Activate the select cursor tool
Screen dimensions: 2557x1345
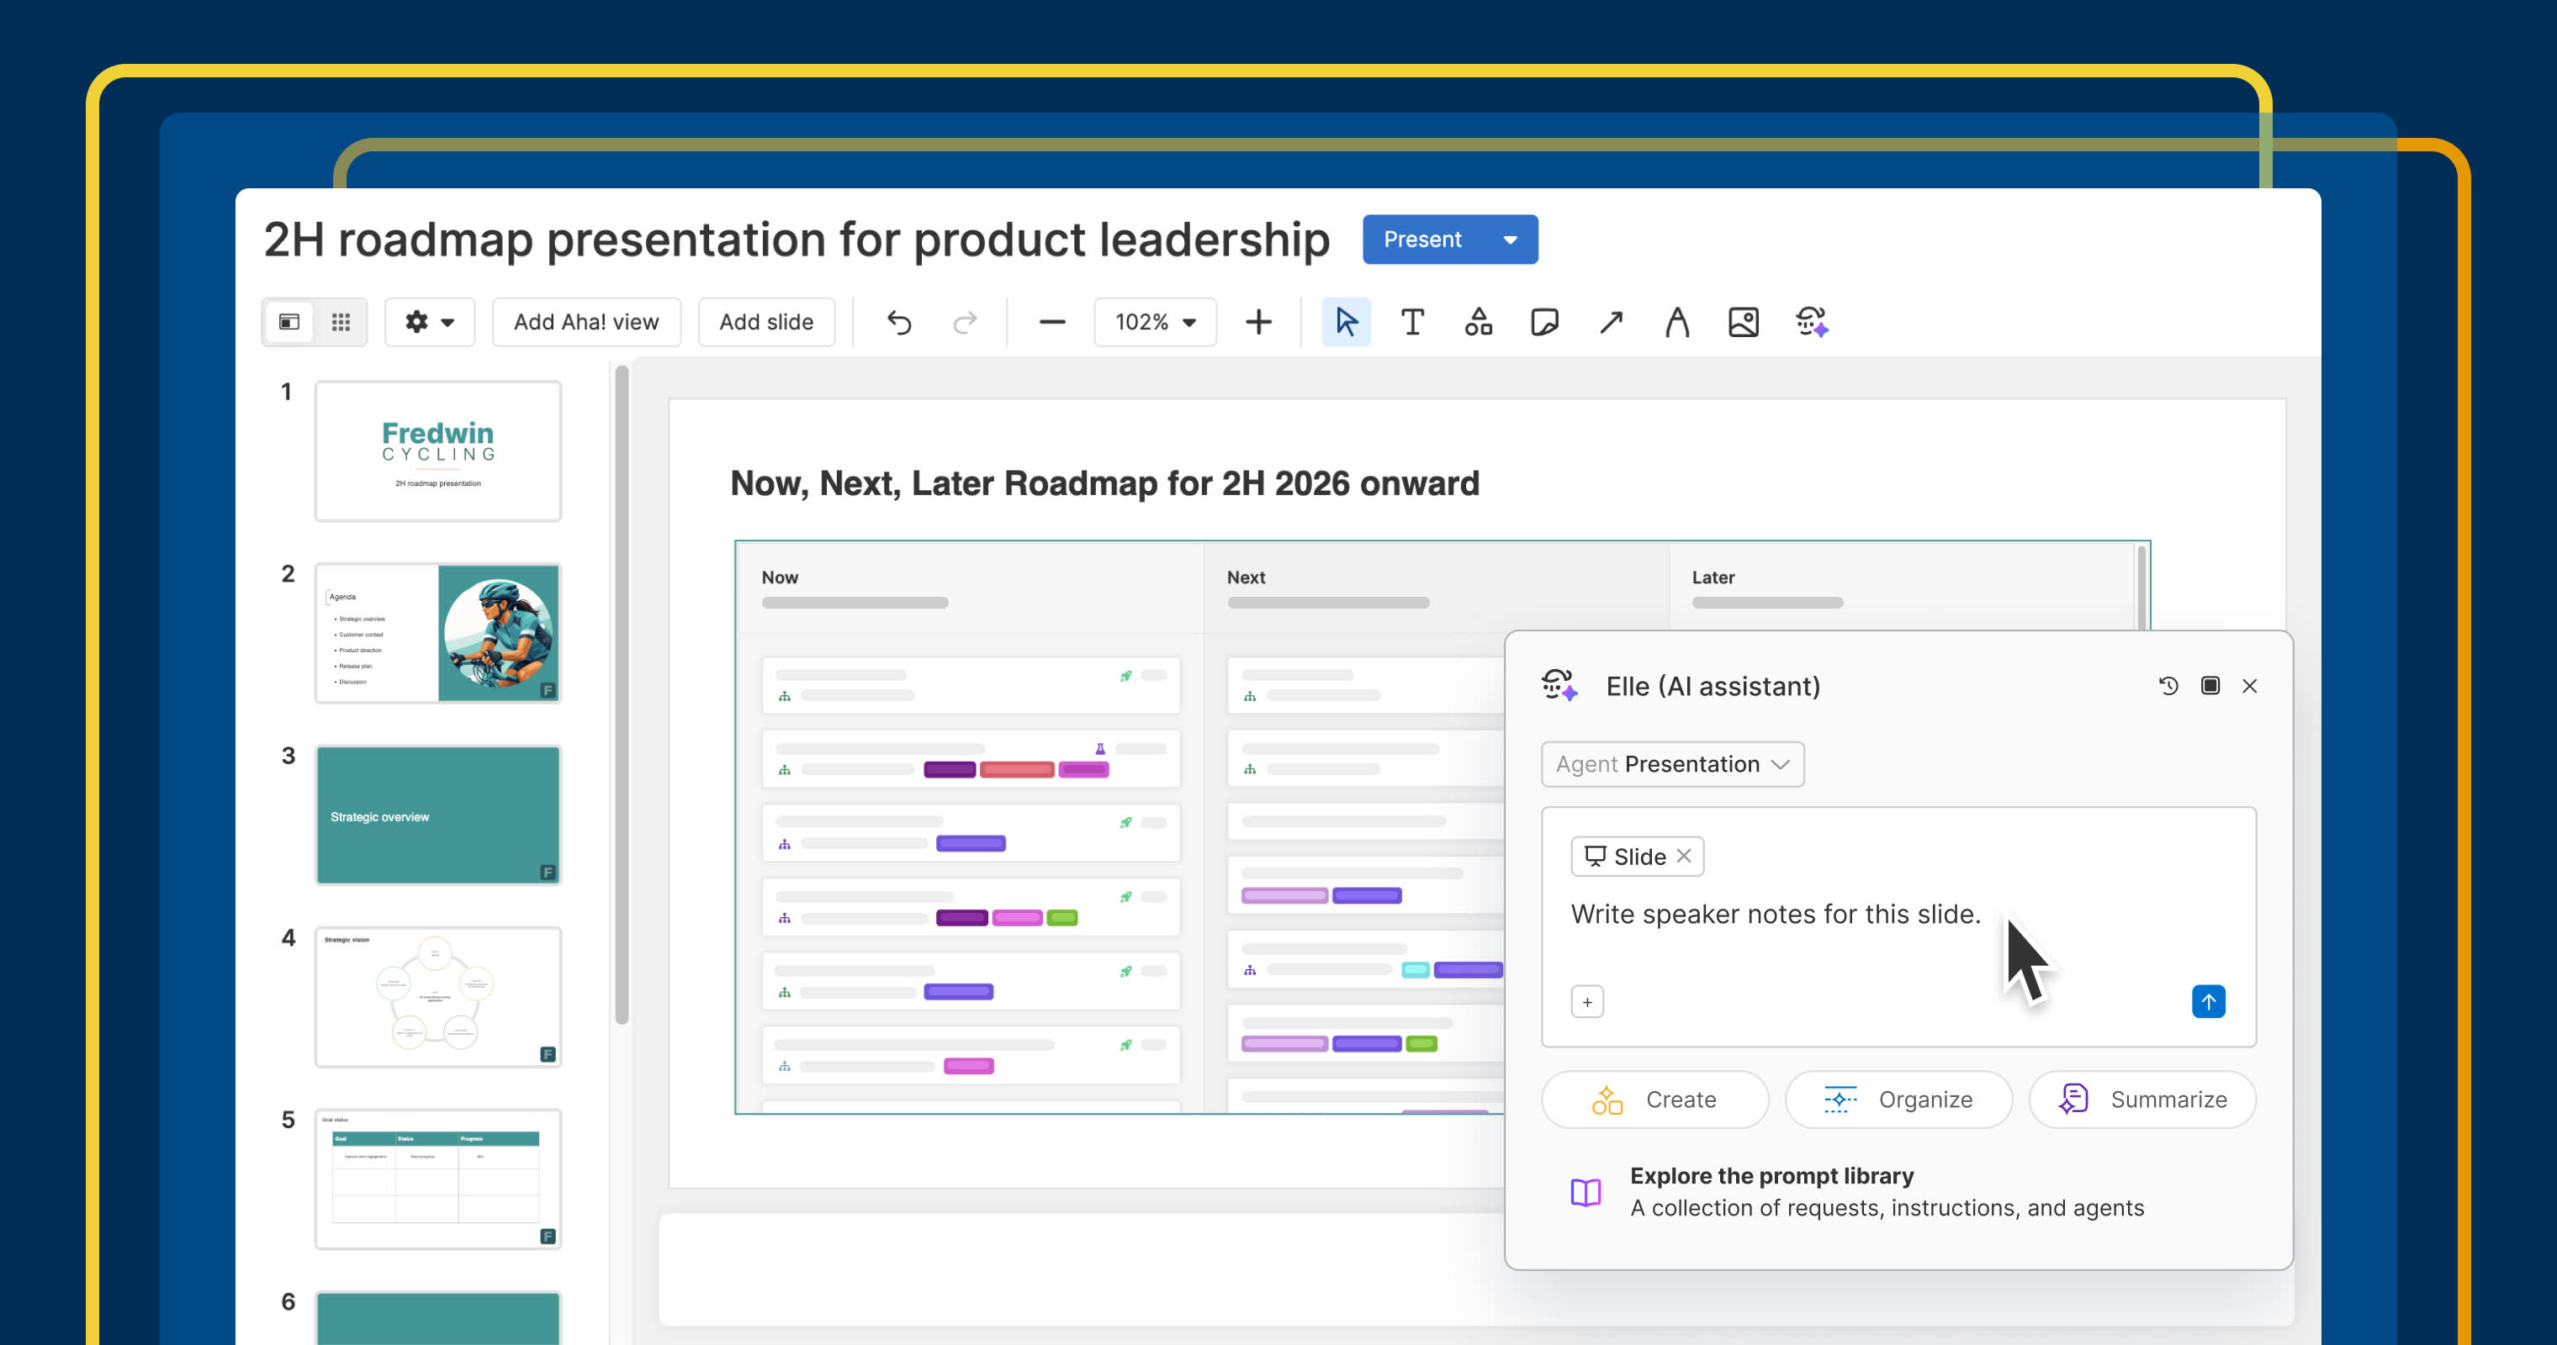1345,321
